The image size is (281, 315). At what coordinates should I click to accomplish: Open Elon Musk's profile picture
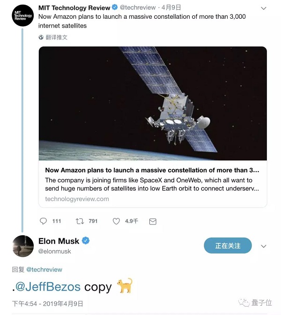[22, 247]
